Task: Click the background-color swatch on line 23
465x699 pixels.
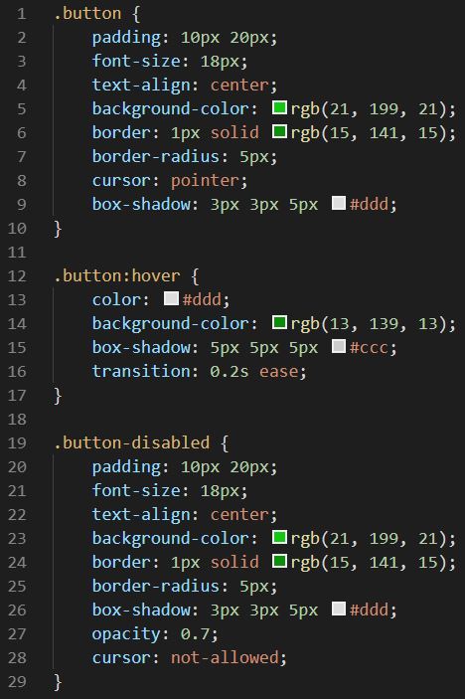Action: pos(279,537)
